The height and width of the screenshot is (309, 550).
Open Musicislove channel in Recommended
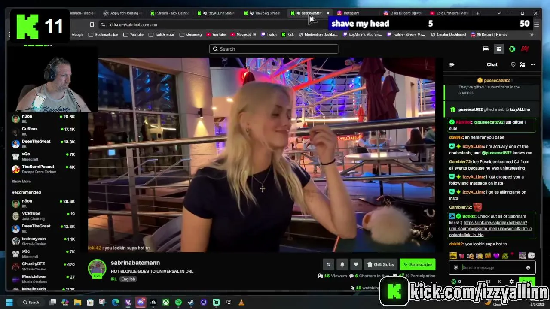pyautogui.click(x=43, y=279)
